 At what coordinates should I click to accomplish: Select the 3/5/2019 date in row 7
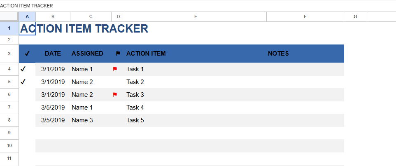(53, 108)
